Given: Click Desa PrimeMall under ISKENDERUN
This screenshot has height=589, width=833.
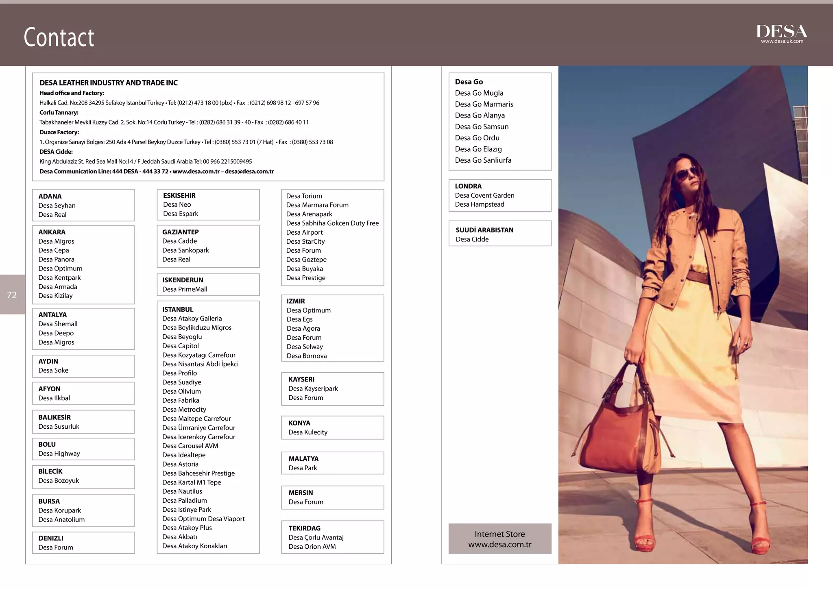Looking at the screenshot, I should click(185, 289).
